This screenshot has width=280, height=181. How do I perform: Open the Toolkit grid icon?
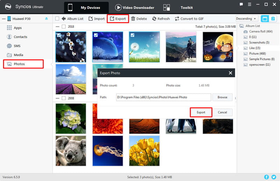167,7
